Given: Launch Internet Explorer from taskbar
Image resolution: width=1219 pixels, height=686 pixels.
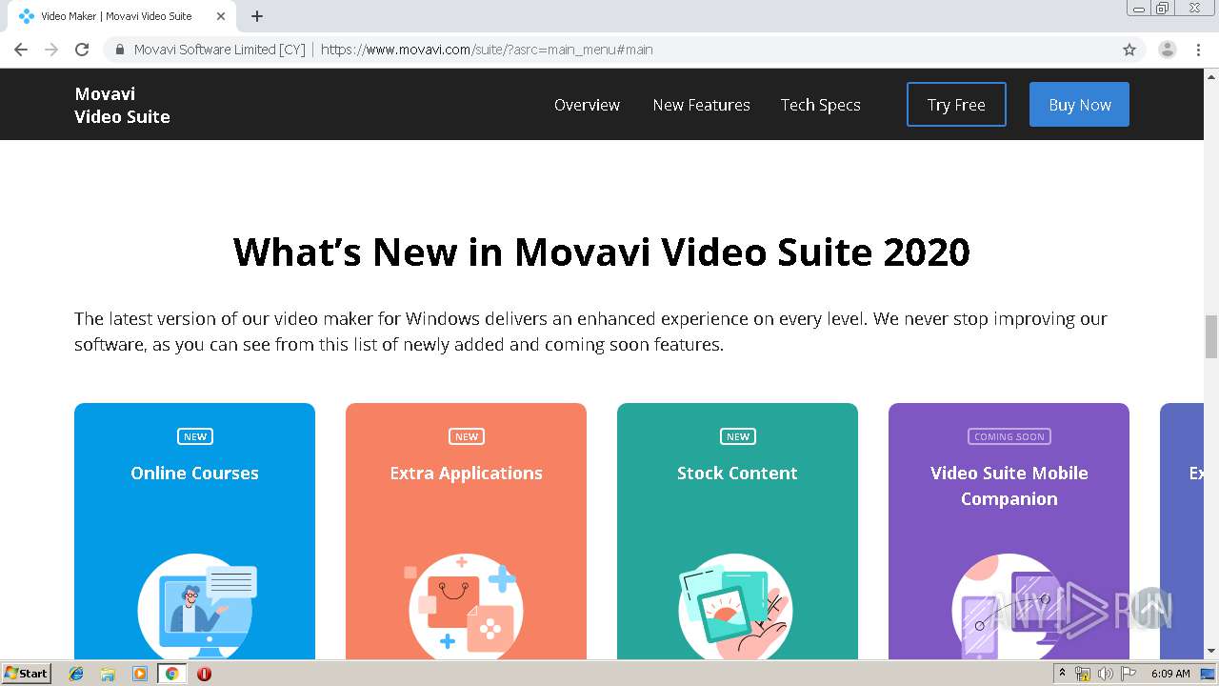Looking at the screenshot, I should point(76,674).
